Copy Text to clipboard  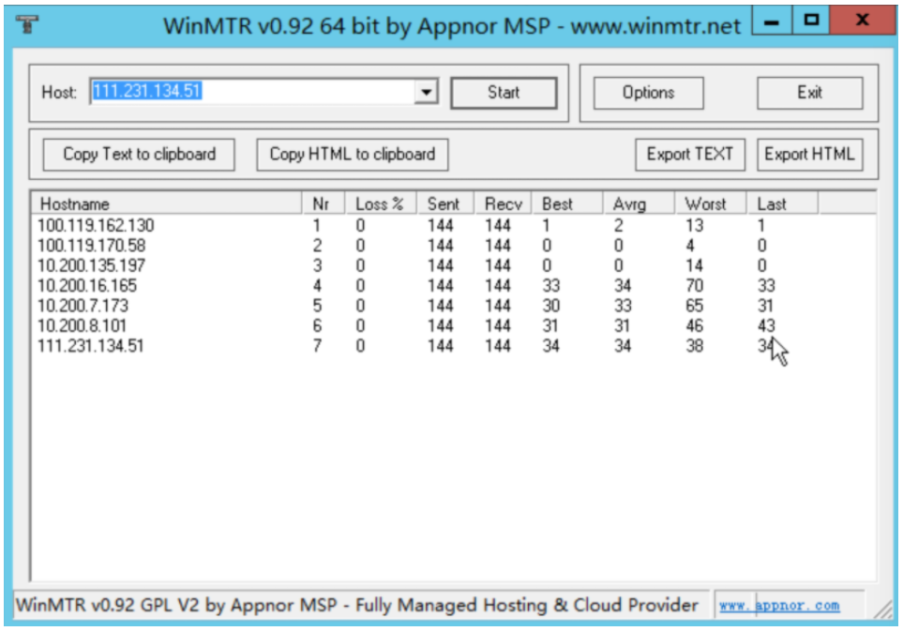tap(139, 155)
